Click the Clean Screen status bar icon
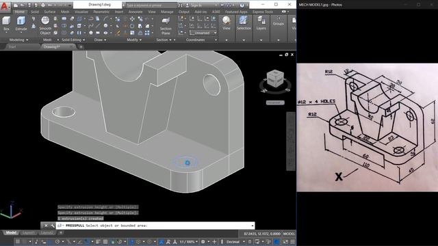The width and height of the screenshot is (438, 246). pyautogui.click(x=285, y=241)
